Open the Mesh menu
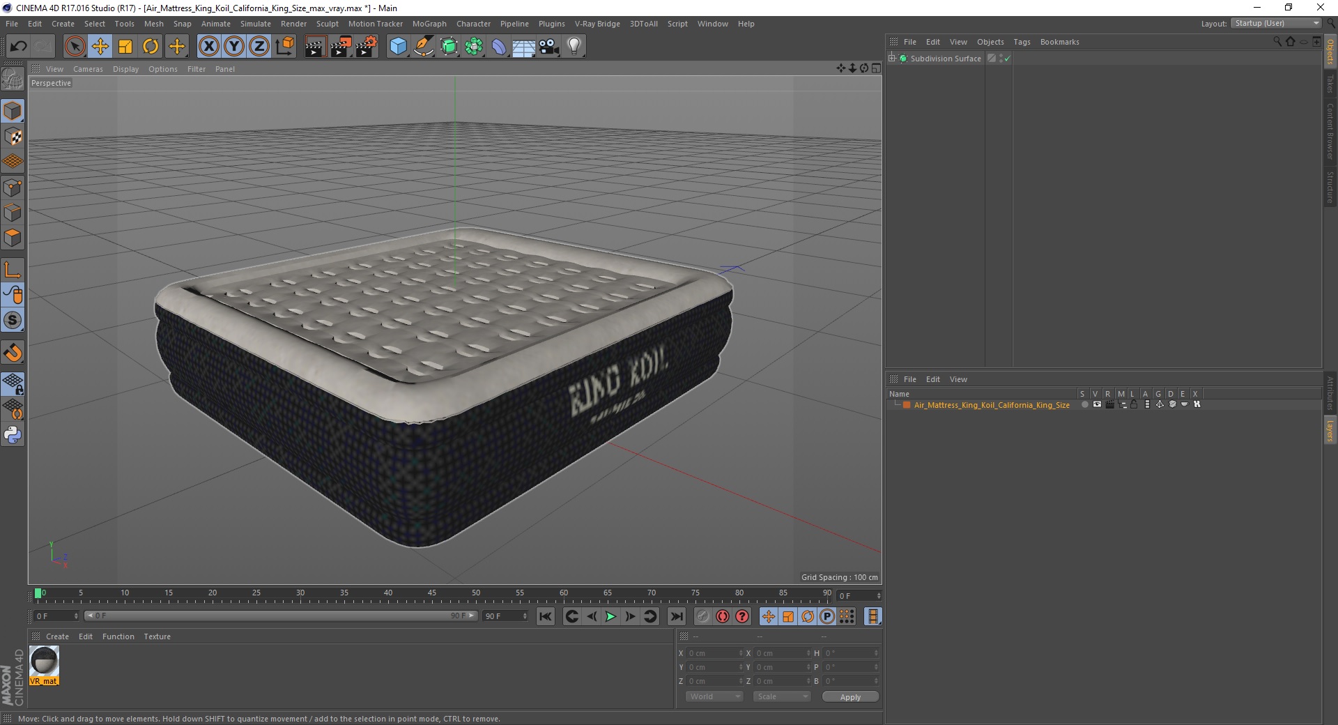This screenshot has width=1338, height=725. [x=154, y=24]
